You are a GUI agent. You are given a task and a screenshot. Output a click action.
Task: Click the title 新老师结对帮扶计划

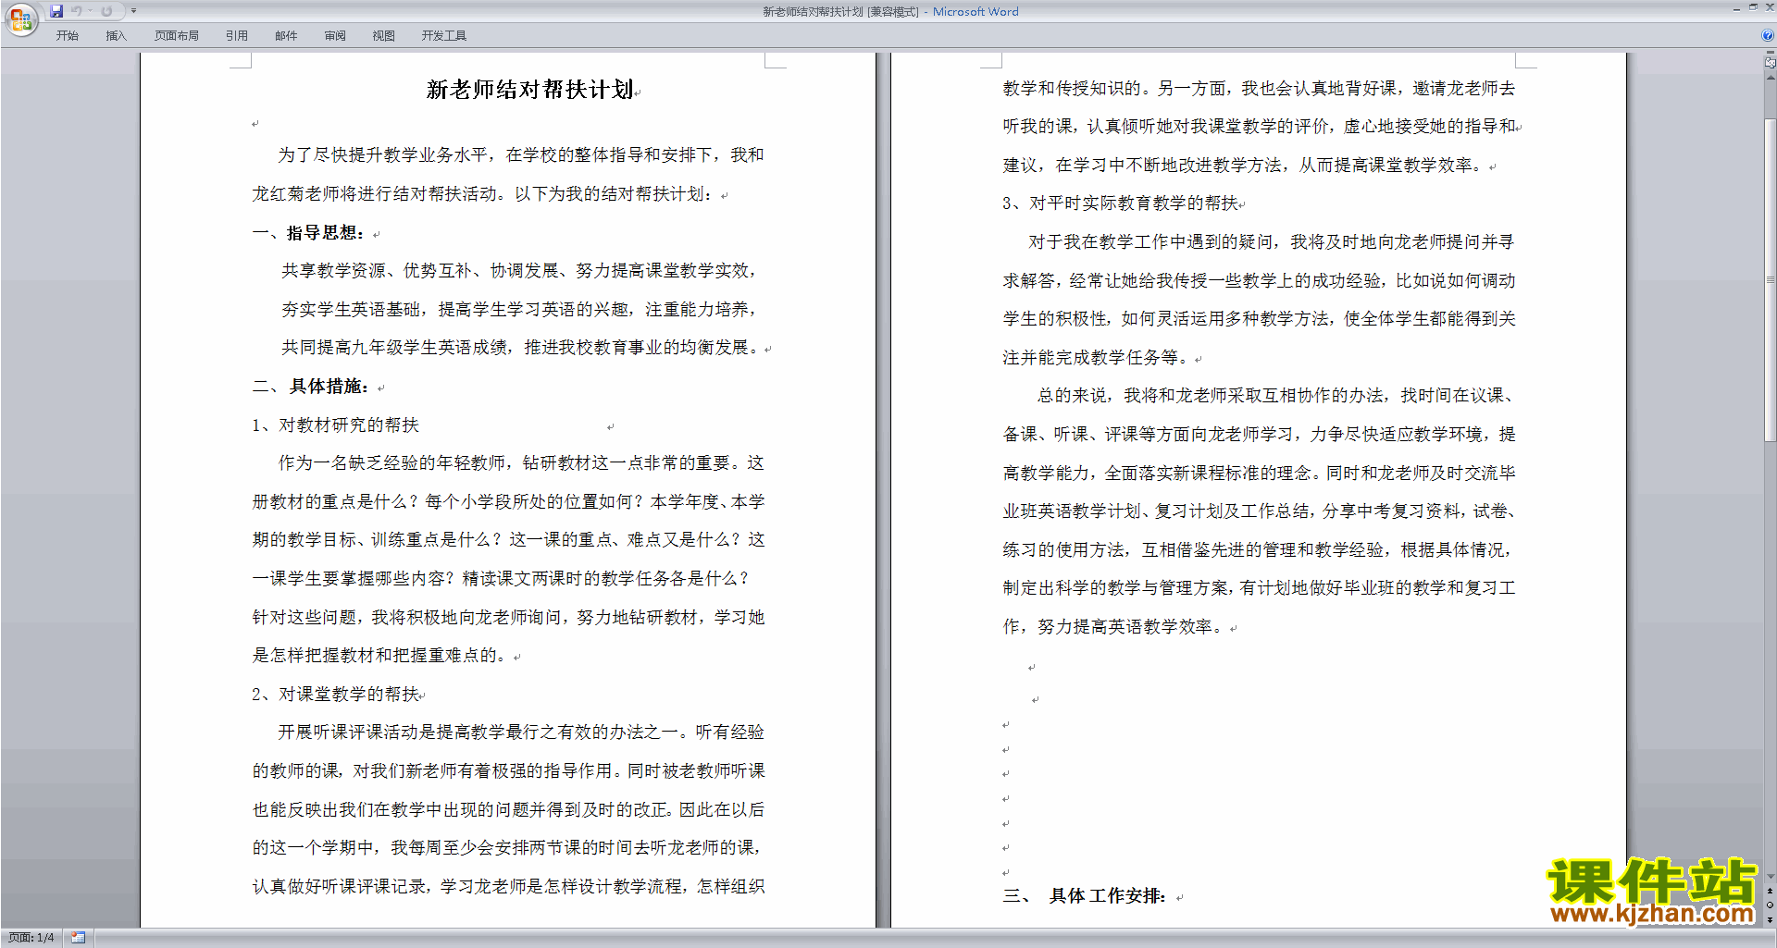click(x=529, y=90)
